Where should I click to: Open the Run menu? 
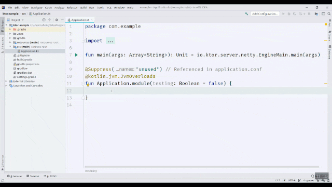pos(91,8)
